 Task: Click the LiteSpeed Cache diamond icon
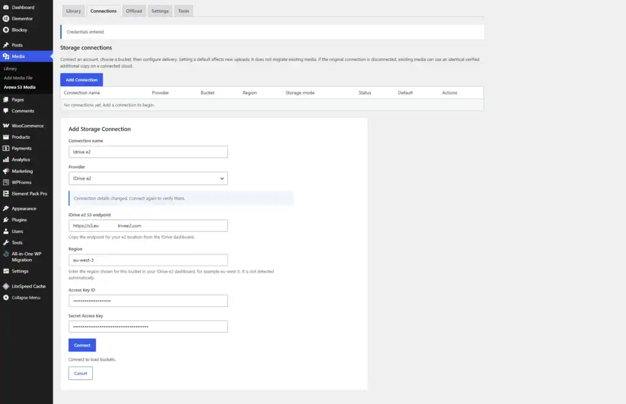(6, 286)
